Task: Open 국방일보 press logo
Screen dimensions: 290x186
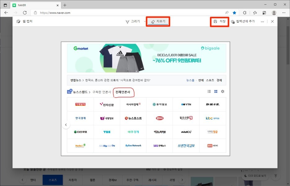Action: click(107, 118)
